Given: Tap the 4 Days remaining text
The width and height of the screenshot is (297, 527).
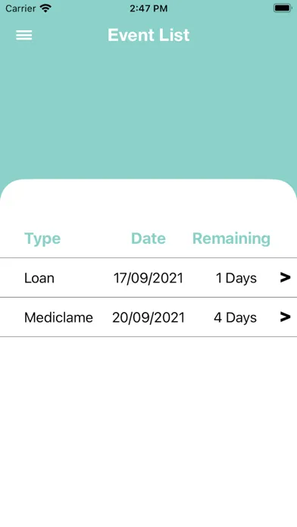Looking at the screenshot, I should (x=235, y=317).
